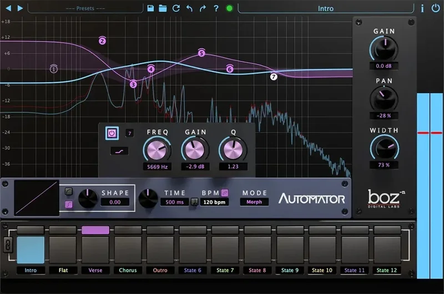Screen dimensions: 444x294
Task: Select EQ band node 6
Action: coord(230,69)
